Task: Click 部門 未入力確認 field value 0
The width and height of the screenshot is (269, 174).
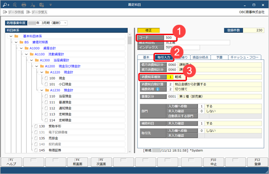Action: click(201, 111)
